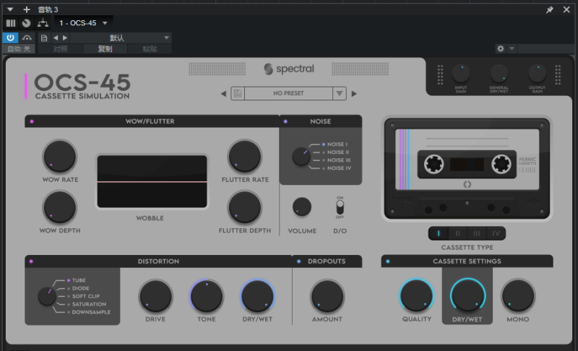
Task: Select NOISE I option
Action: coord(337,144)
